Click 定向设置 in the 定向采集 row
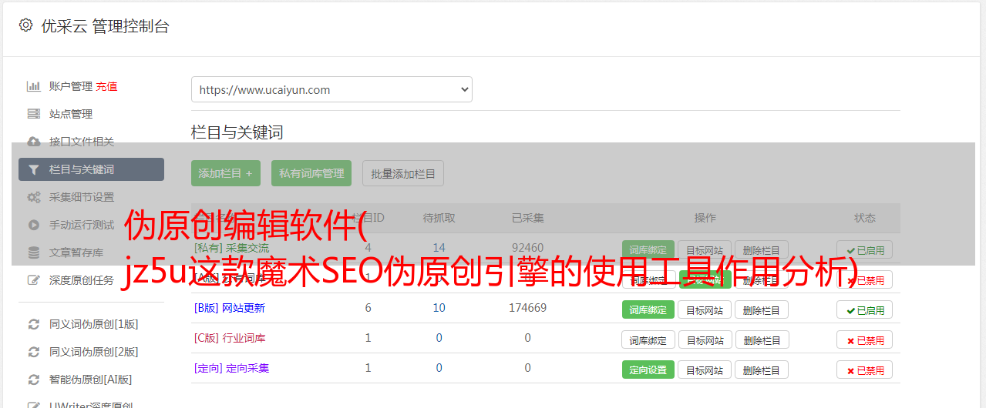The width and height of the screenshot is (986, 408). pyautogui.click(x=648, y=370)
